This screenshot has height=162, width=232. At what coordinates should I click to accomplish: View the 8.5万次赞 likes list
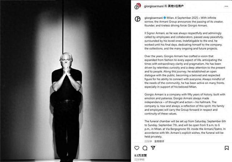pos(141,155)
